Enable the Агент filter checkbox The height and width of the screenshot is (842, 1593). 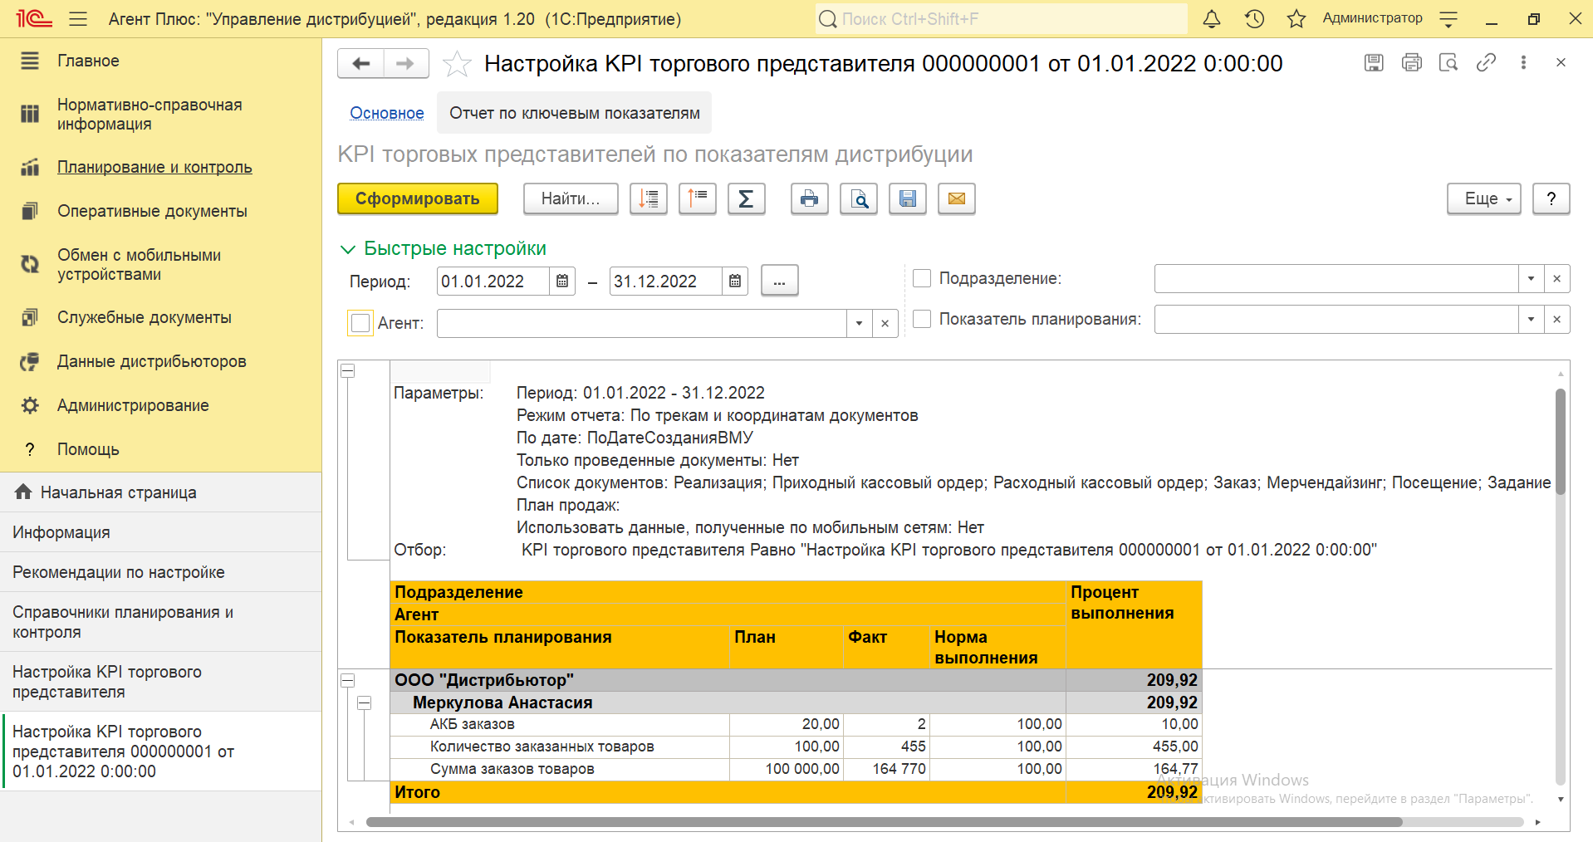pos(360,323)
